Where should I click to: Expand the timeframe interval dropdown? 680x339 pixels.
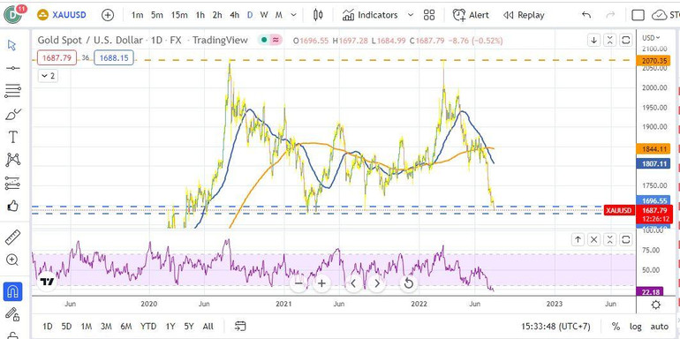(x=293, y=15)
